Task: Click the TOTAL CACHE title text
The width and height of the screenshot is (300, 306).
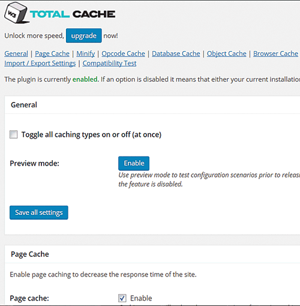Action: pos(73,14)
